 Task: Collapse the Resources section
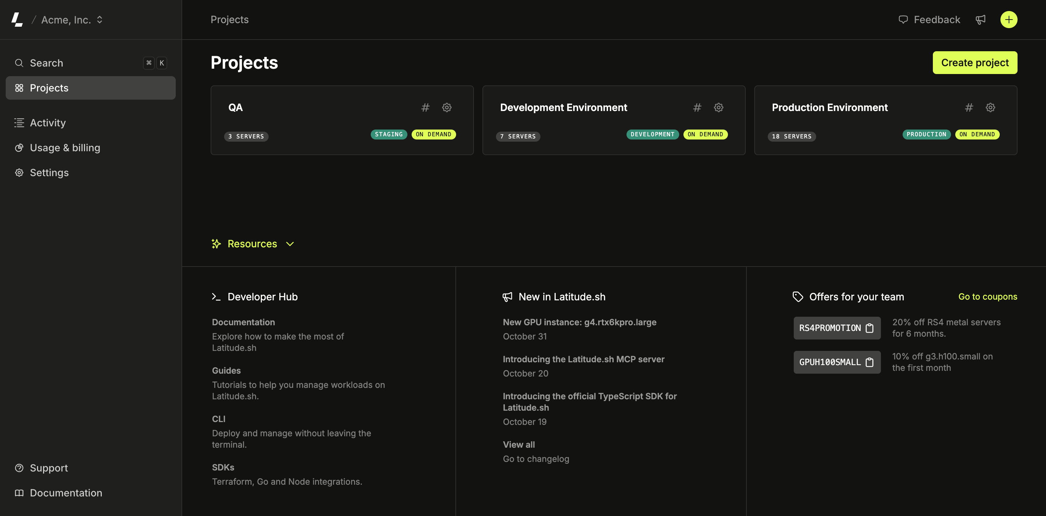(290, 244)
